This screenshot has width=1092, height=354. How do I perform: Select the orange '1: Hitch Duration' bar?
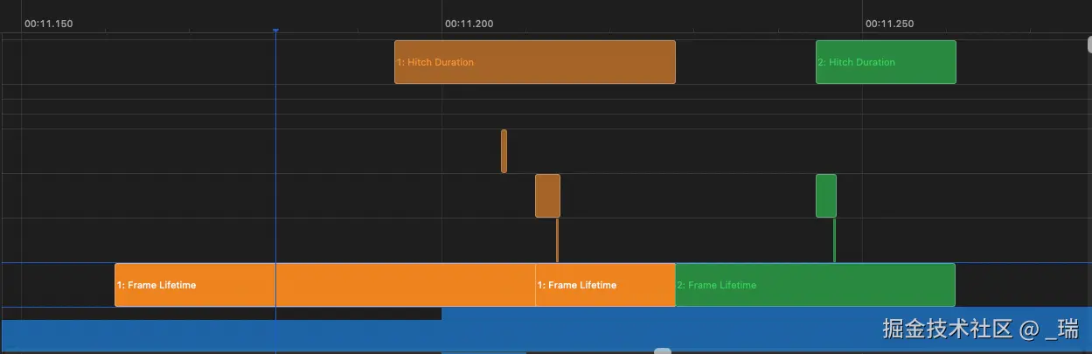pyautogui.click(x=535, y=62)
